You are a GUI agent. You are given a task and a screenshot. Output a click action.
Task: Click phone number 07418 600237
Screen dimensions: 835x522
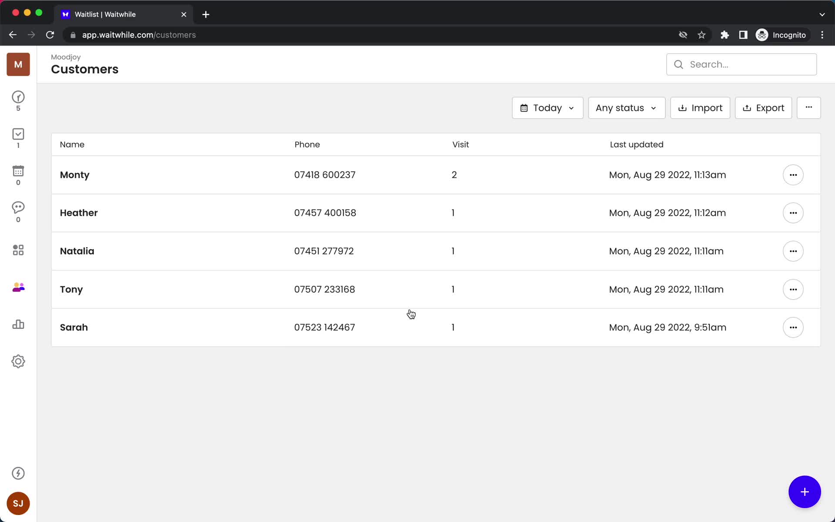pos(325,175)
